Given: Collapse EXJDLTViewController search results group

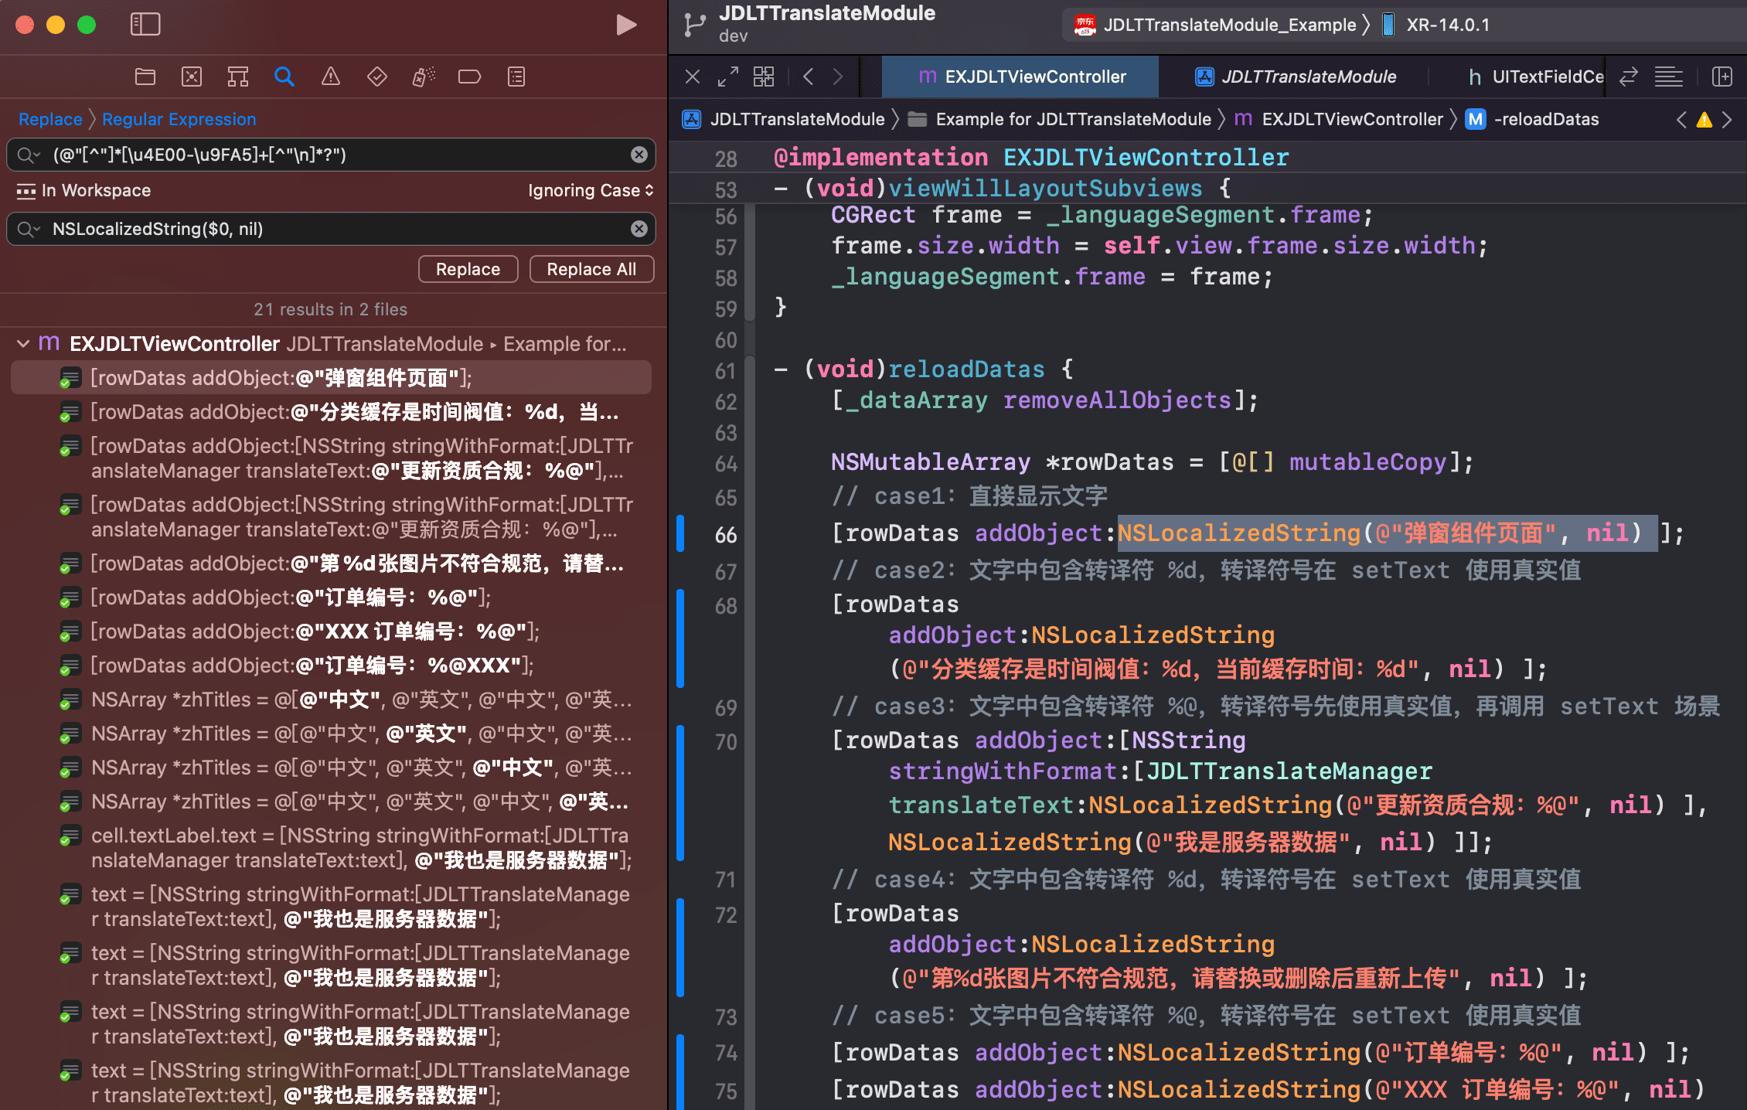Looking at the screenshot, I should coord(23,344).
